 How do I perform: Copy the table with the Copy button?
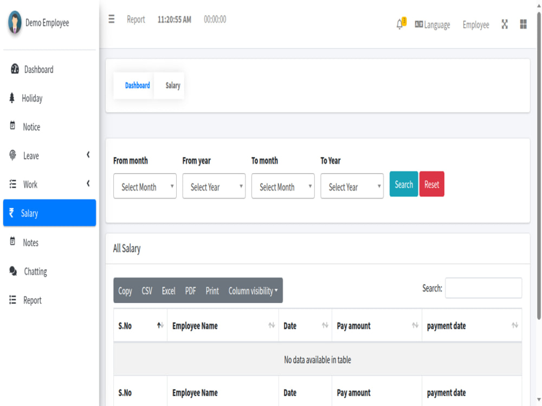click(125, 291)
